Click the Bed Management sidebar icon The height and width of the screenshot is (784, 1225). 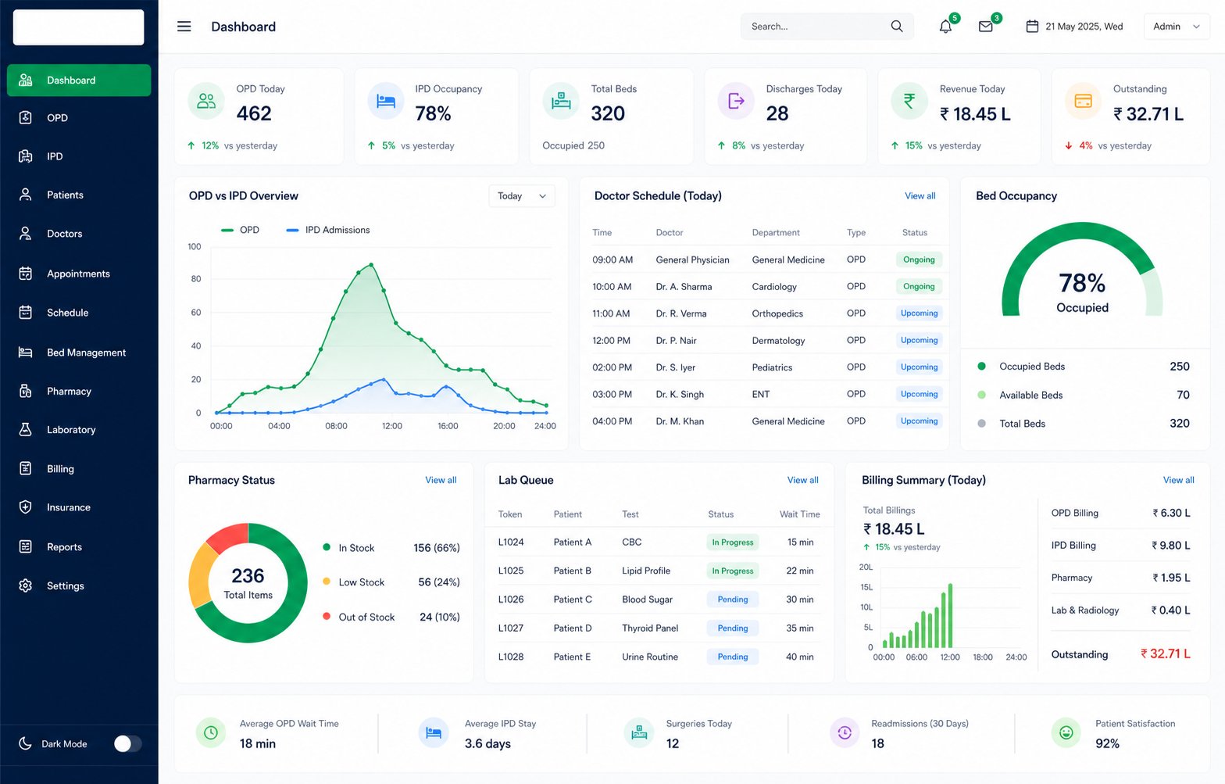pos(25,353)
